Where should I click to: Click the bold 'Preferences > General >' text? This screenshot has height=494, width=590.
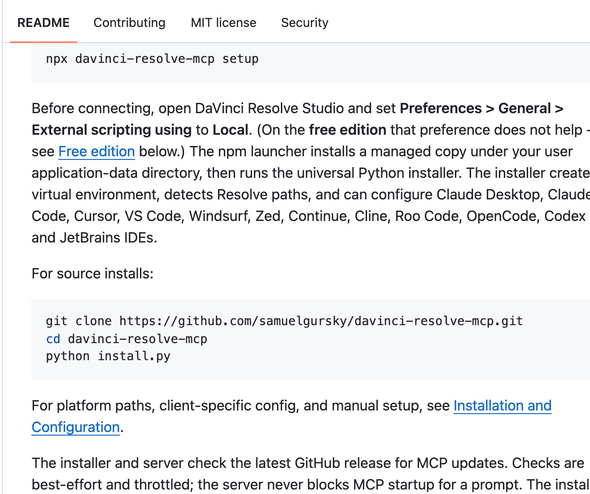click(x=481, y=109)
